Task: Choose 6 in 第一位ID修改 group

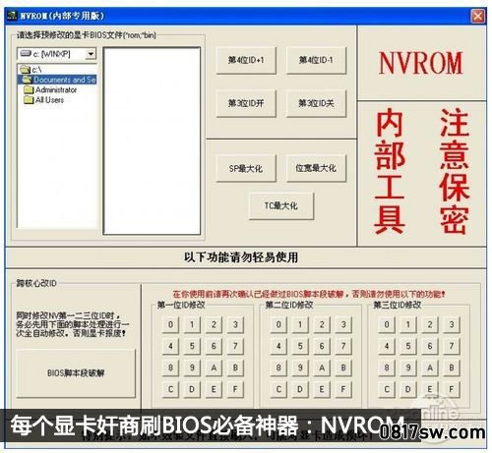Action: [x=214, y=346]
